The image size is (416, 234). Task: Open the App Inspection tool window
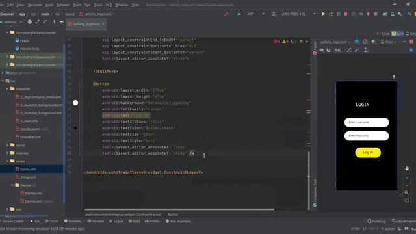coord(178,221)
